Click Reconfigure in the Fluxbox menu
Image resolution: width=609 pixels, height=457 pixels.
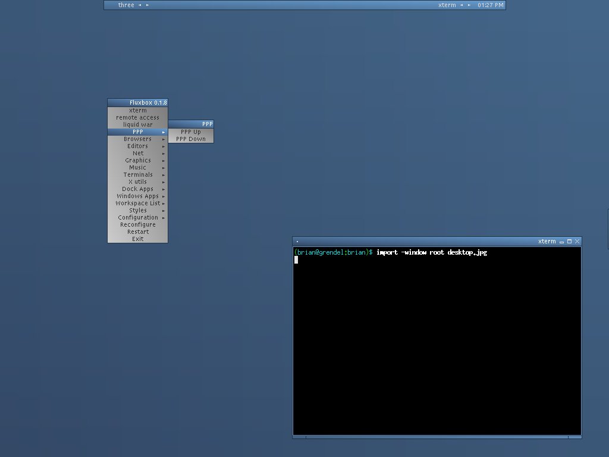click(137, 225)
